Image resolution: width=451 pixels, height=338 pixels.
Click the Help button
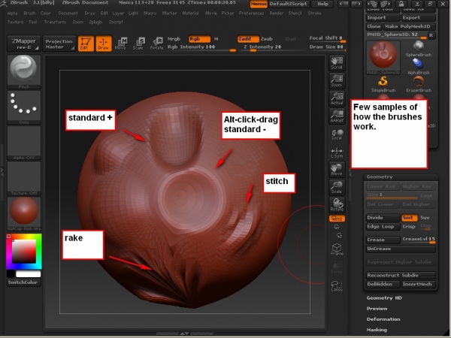tap(322, 4)
